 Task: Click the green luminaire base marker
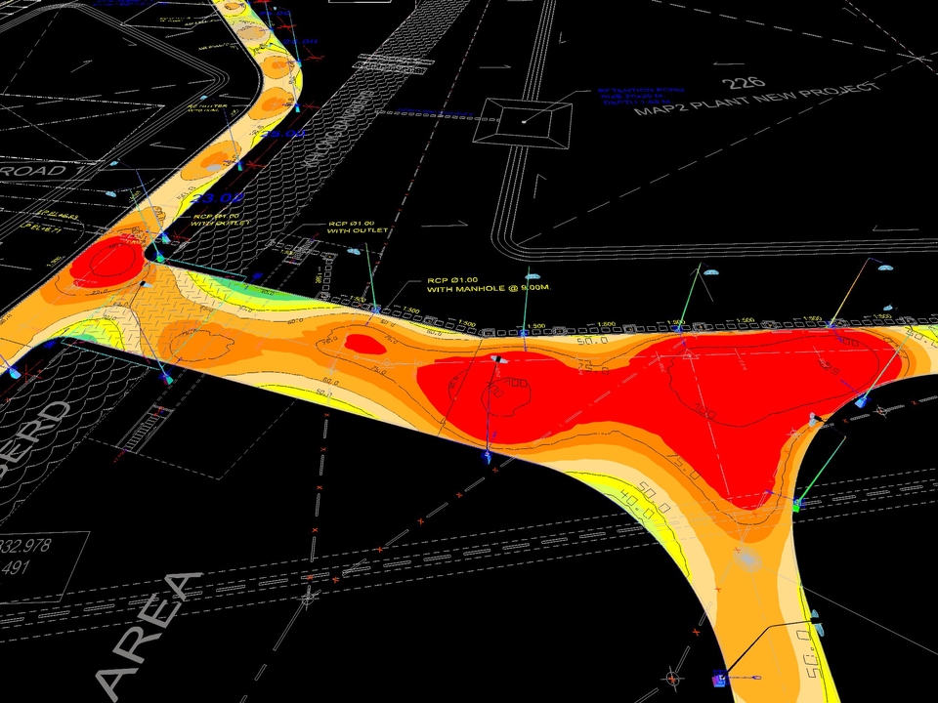click(x=796, y=506)
